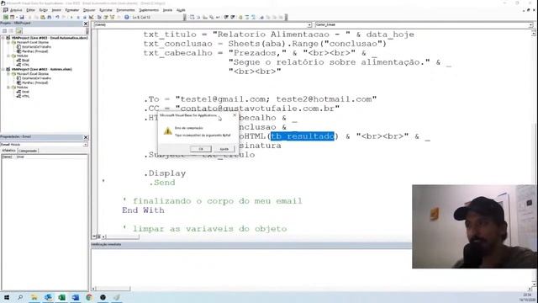Open the Janela menu
The image size is (538, 303).
pos(167,10)
